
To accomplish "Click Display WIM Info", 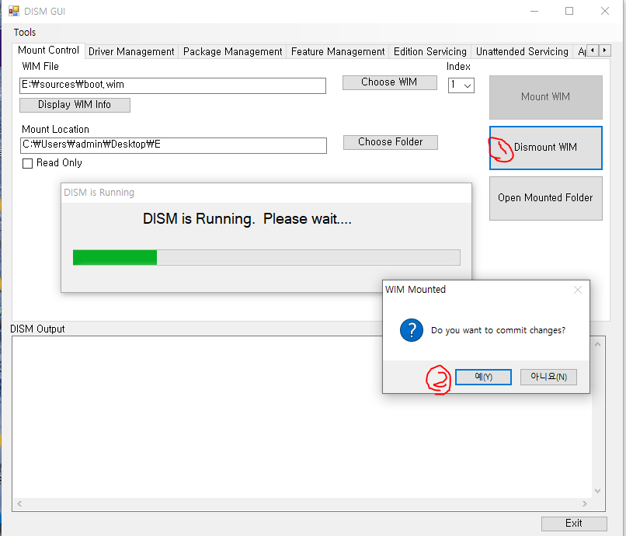I will 75,105.
